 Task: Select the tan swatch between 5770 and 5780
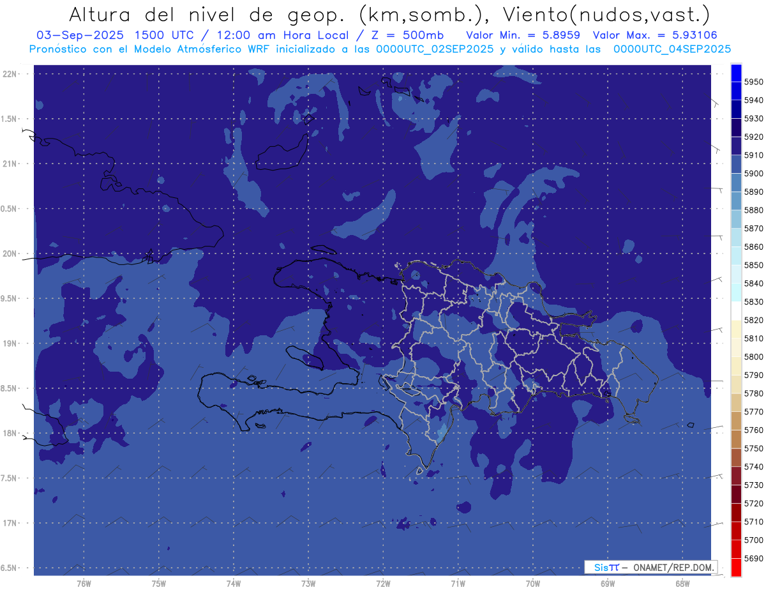[736, 402]
